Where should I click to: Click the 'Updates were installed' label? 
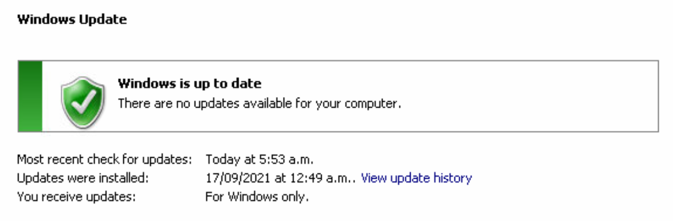(83, 178)
